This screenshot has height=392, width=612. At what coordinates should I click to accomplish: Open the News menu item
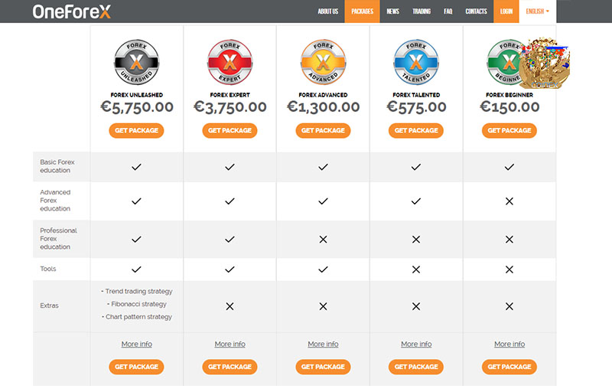pos(393,11)
